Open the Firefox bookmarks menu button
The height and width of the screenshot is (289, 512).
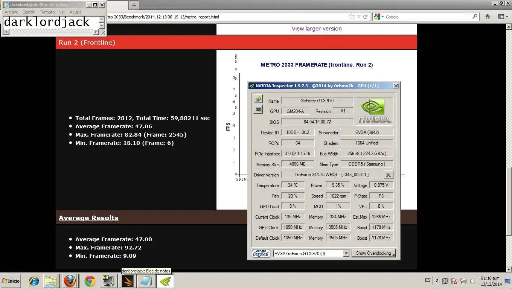click(503, 17)
